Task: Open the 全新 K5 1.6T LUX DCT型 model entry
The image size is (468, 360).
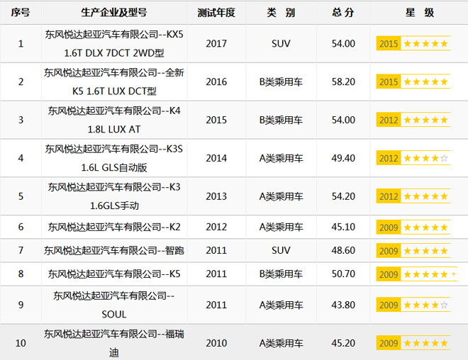Action: [x=114, y=81]
